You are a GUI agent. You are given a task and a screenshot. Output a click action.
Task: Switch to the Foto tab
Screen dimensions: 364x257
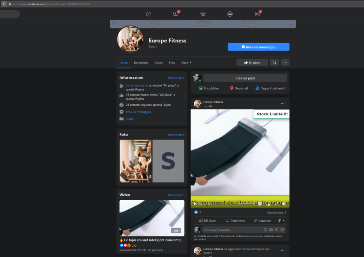(172, 62)
